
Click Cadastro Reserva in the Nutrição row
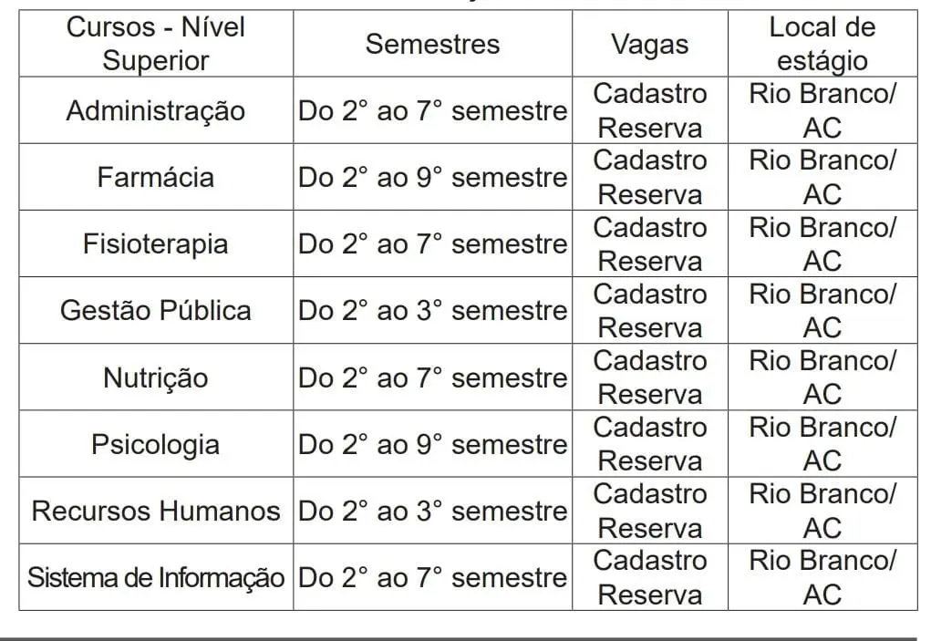point(649,377)
